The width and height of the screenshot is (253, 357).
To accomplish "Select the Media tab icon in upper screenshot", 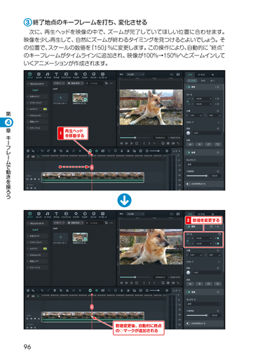I will (x=30, y=74).
